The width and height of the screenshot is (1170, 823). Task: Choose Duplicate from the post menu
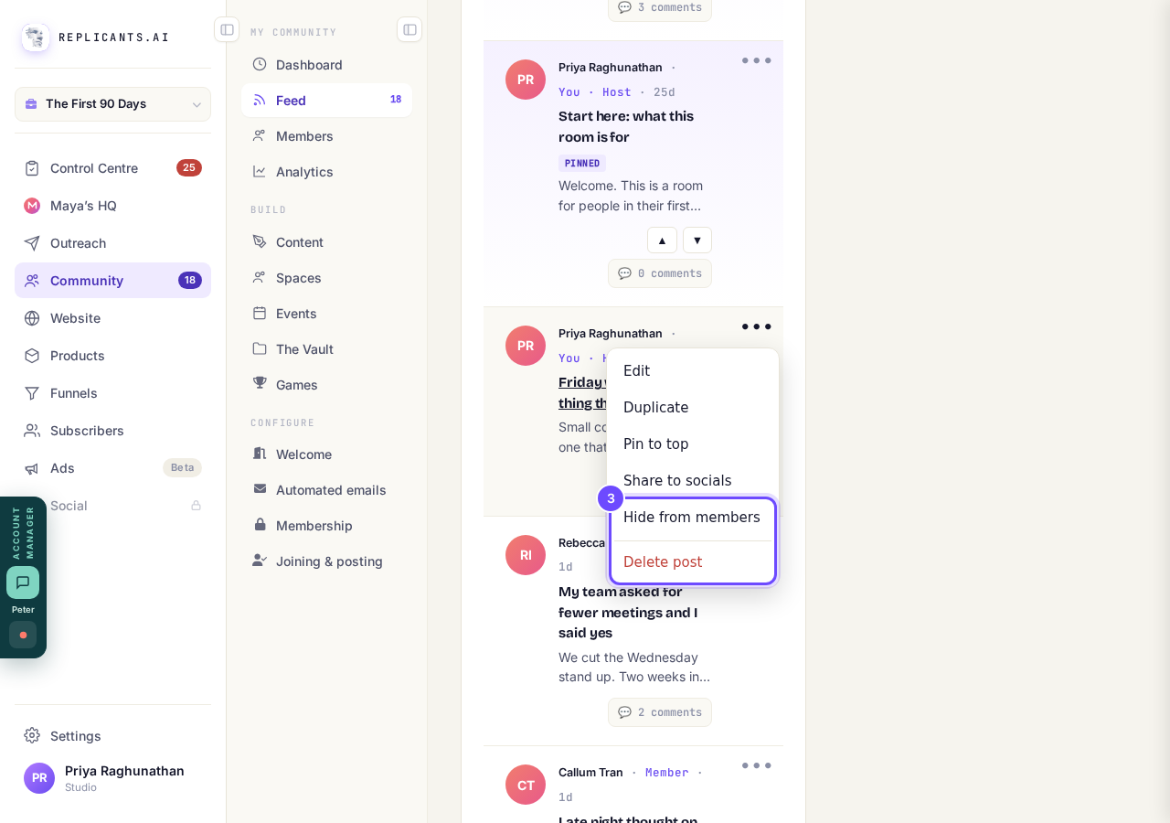pos(693,408)
